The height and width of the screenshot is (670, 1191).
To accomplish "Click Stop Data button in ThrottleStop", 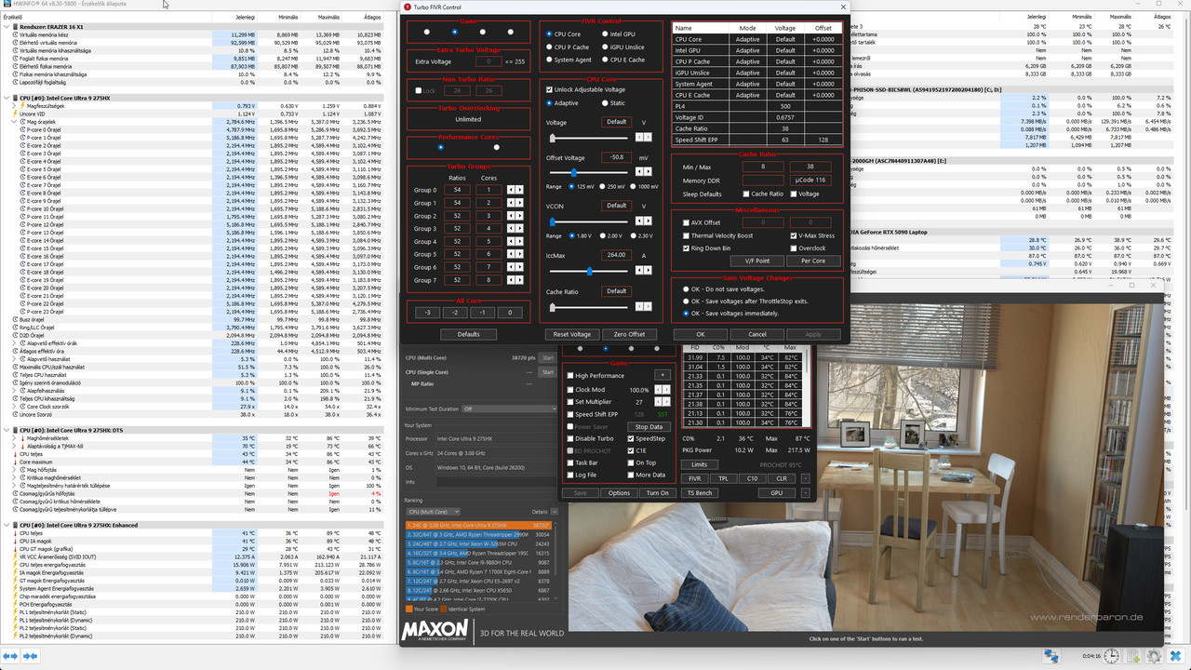I will (x=649, y=426).
